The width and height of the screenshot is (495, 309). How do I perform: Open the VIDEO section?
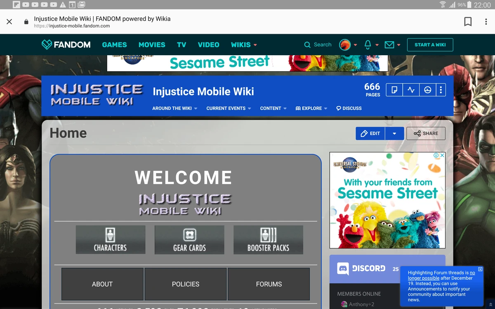[x=208, y=44]
